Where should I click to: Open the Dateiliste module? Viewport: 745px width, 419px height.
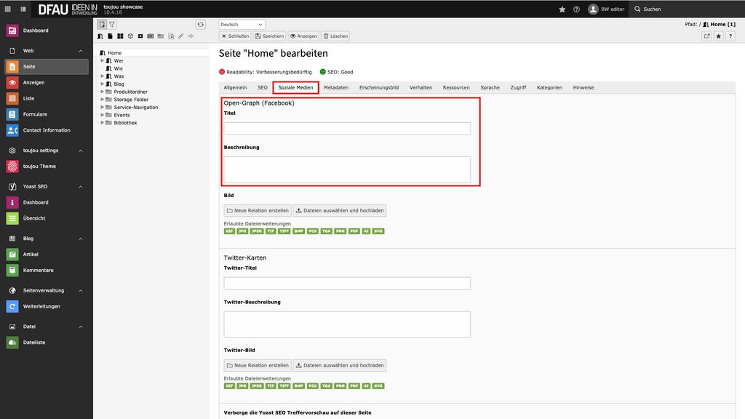click(x=33, y=343)
